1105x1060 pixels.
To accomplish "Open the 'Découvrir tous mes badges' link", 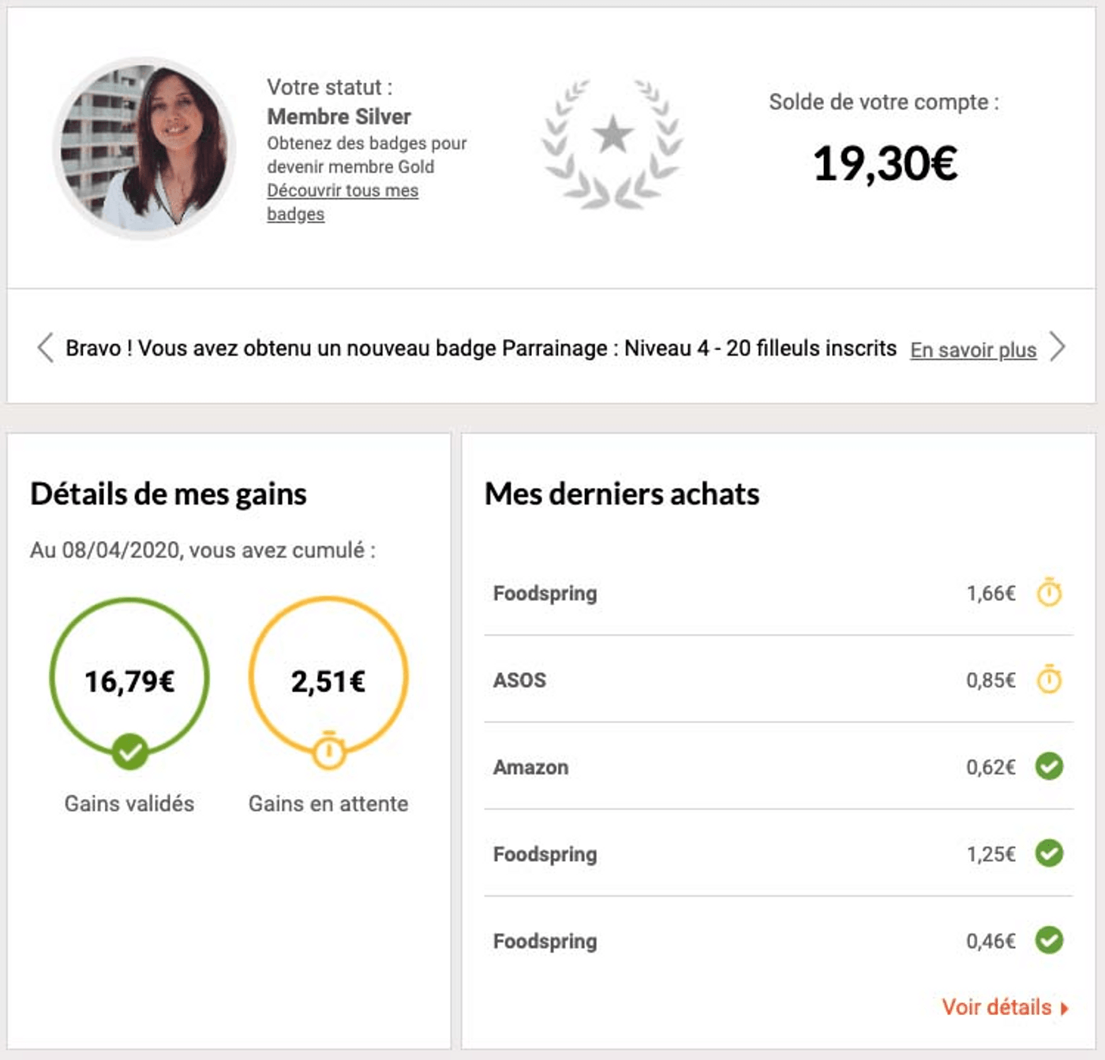I will point(343,202).
